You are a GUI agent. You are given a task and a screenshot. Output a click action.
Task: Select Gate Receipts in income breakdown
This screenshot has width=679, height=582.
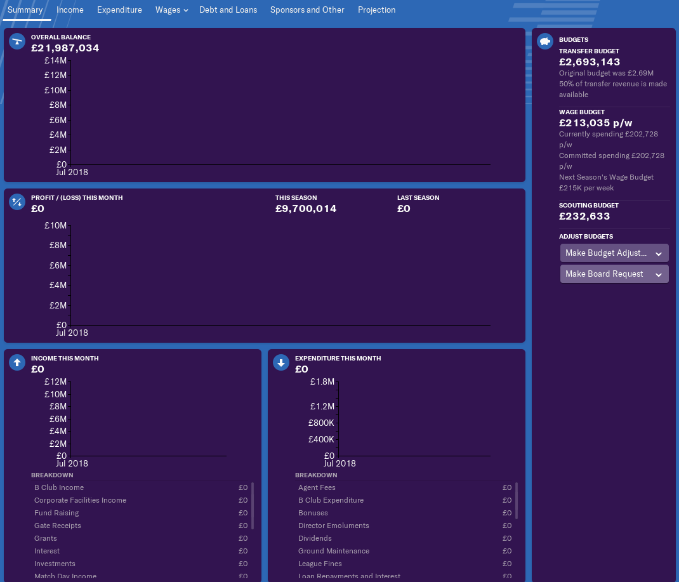click(58, 526)
